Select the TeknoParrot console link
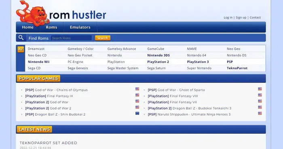Viewport: 283px width, 149px height. (x=237, y=68)
